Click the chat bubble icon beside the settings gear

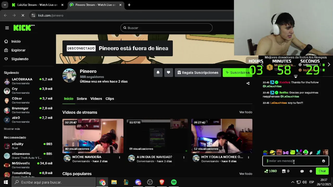(302, 171)
